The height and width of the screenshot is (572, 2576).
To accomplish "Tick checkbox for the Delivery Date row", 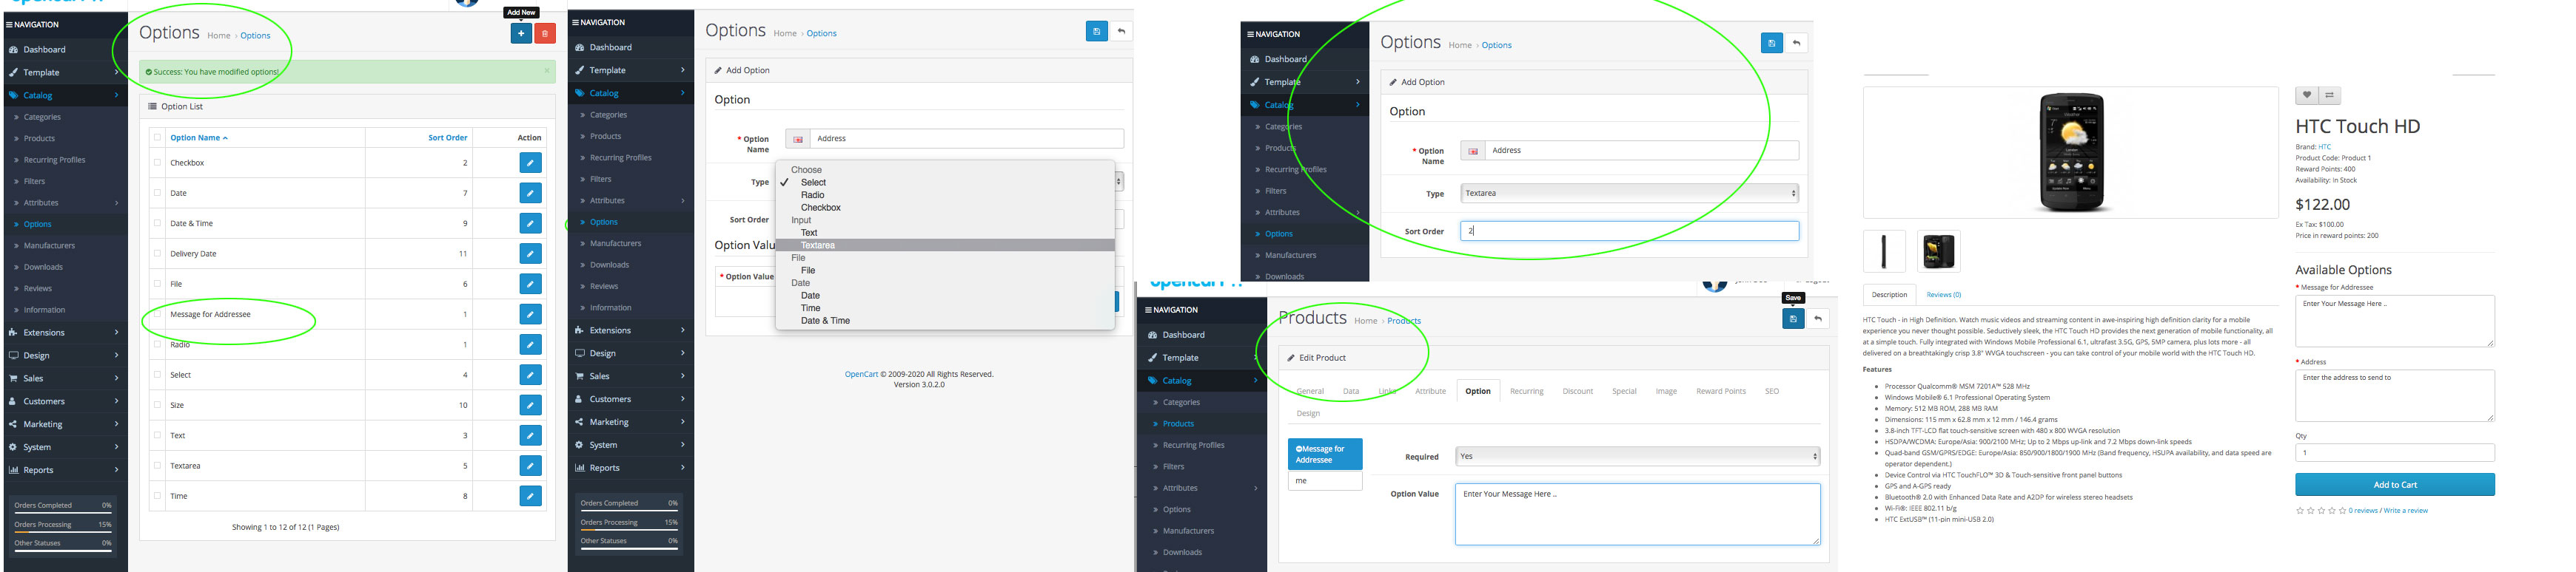I will (x=157, y=253).
